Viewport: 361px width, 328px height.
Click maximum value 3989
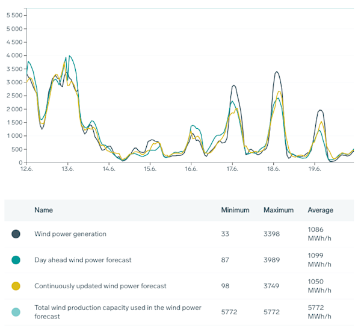coord(272,260)
